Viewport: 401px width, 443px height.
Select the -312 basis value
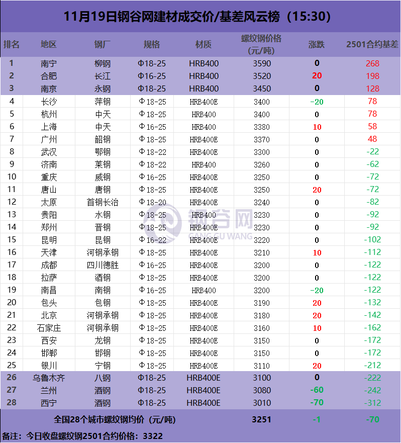(372, 403)
